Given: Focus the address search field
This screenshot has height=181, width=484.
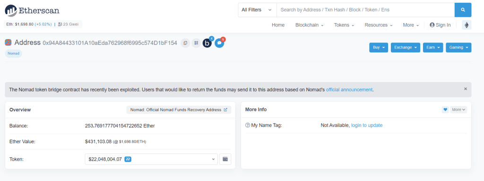Looking at the screenshot, I should pos(365,10).
